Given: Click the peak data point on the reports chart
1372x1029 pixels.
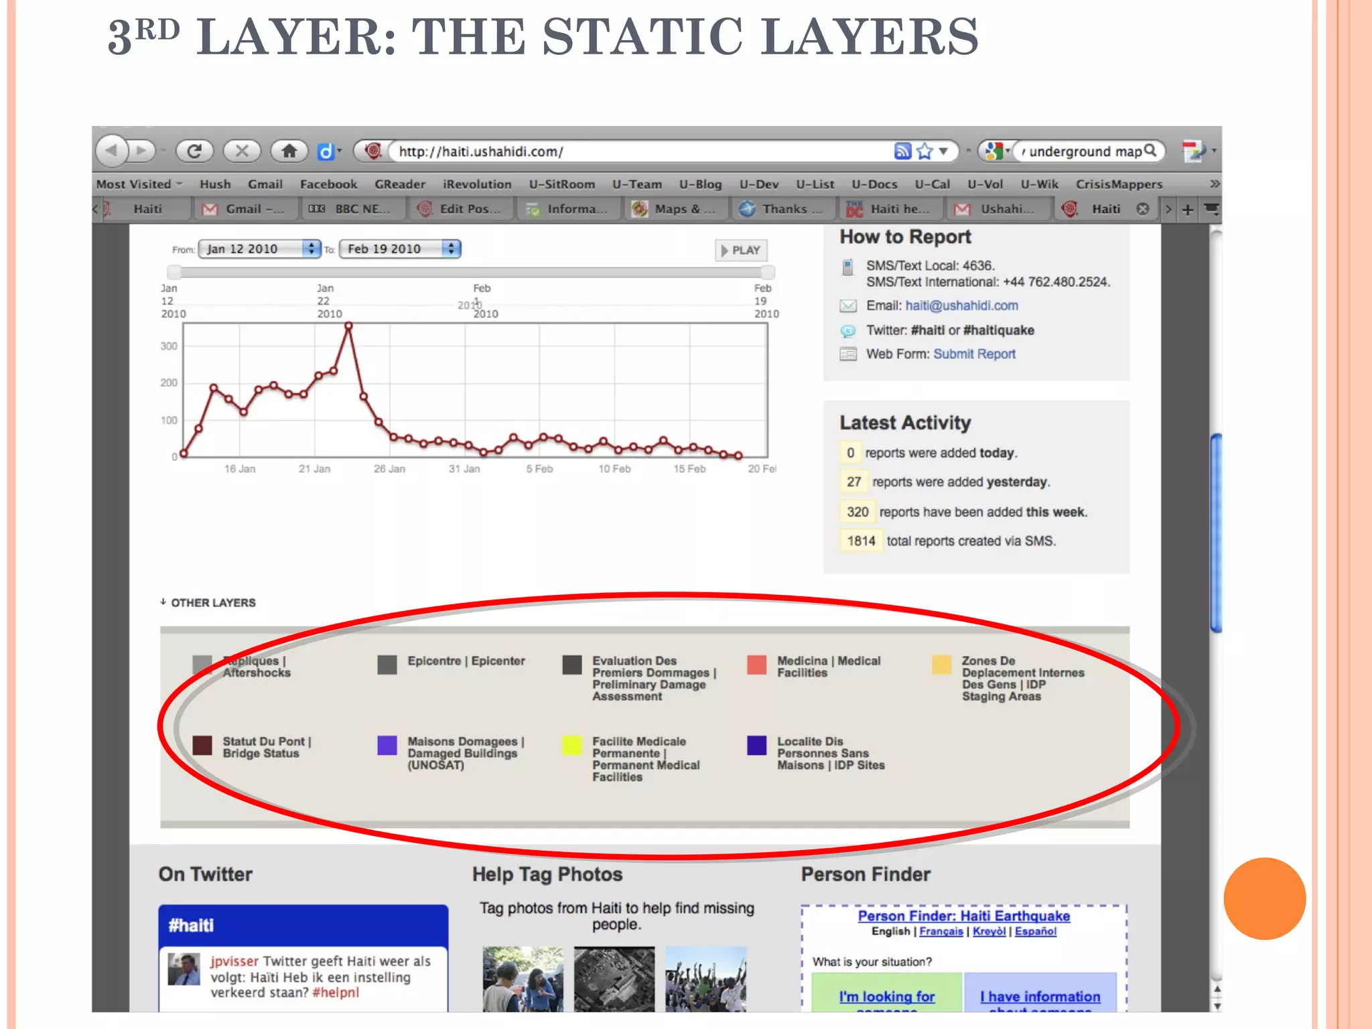Looking at the screenshot, I should point(348,326).
